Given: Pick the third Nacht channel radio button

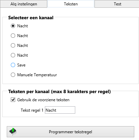Looking at the screenshot, I should (13, 46).
